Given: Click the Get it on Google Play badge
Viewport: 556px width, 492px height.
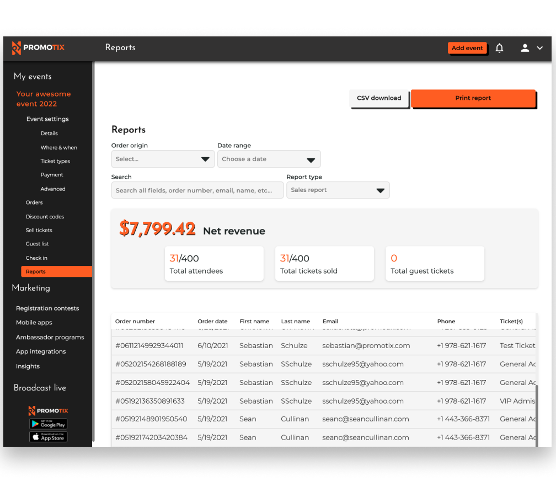Looking at the screenshot, I should (x=48, y=424).
